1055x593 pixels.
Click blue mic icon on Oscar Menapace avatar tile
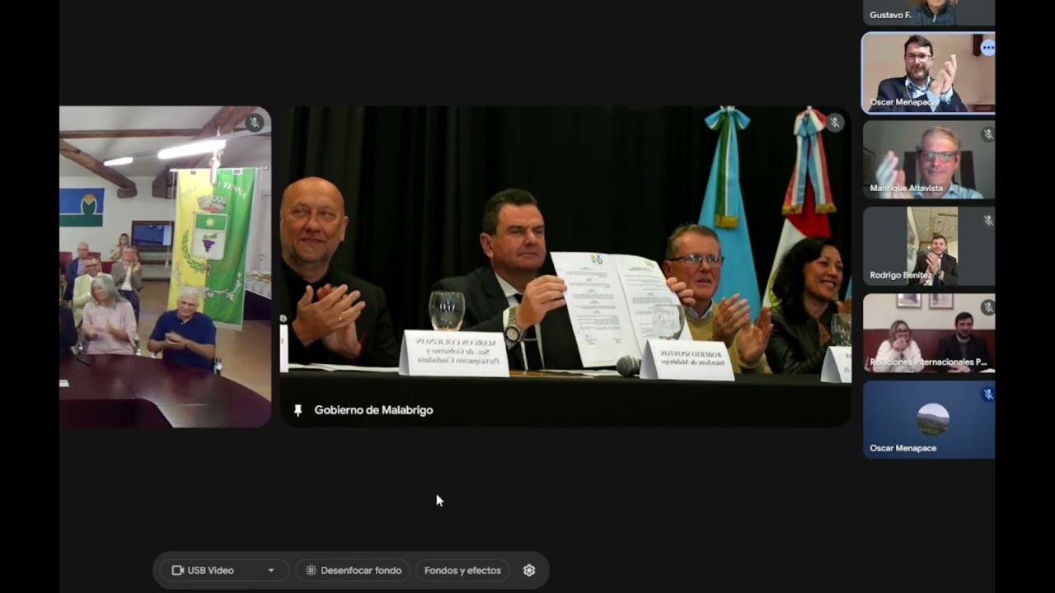coord(987,395)
